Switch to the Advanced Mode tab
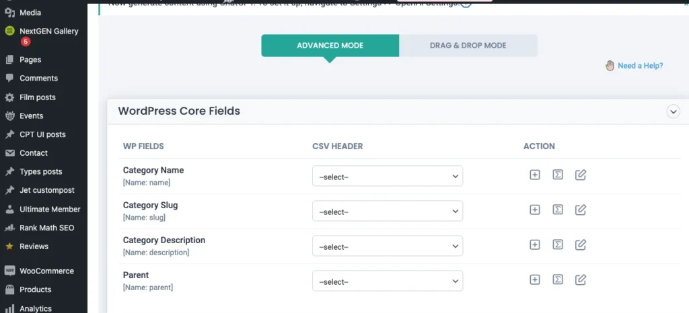This screenshot has height=313, width=689. point(330,46)
